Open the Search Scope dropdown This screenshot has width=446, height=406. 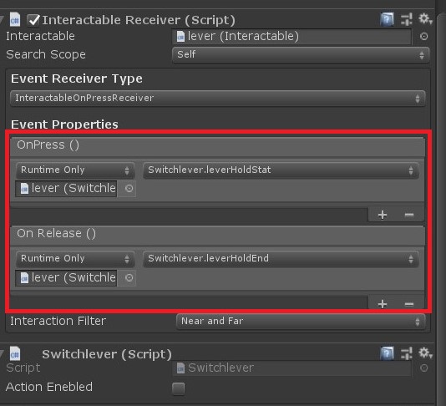(301, 54)
